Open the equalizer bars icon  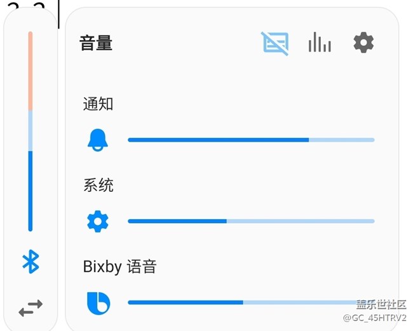coord(320,43)
